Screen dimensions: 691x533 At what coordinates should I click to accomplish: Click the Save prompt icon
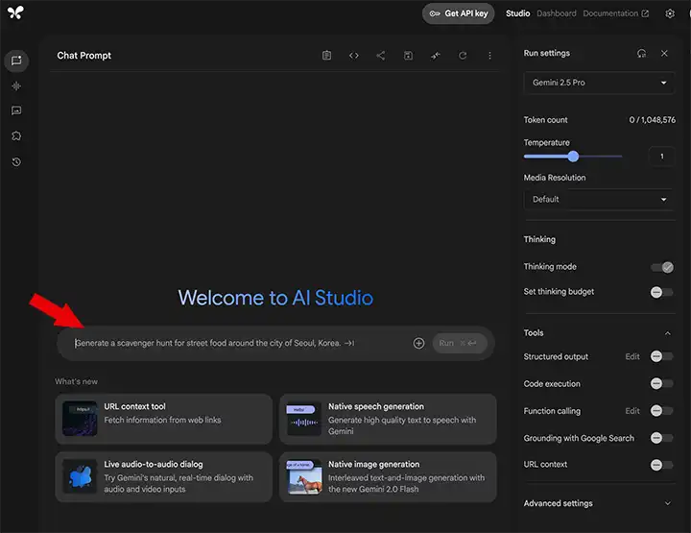pyautogui.click(x=409, y=55)
